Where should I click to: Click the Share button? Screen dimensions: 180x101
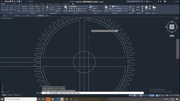(x=31, y=1)
